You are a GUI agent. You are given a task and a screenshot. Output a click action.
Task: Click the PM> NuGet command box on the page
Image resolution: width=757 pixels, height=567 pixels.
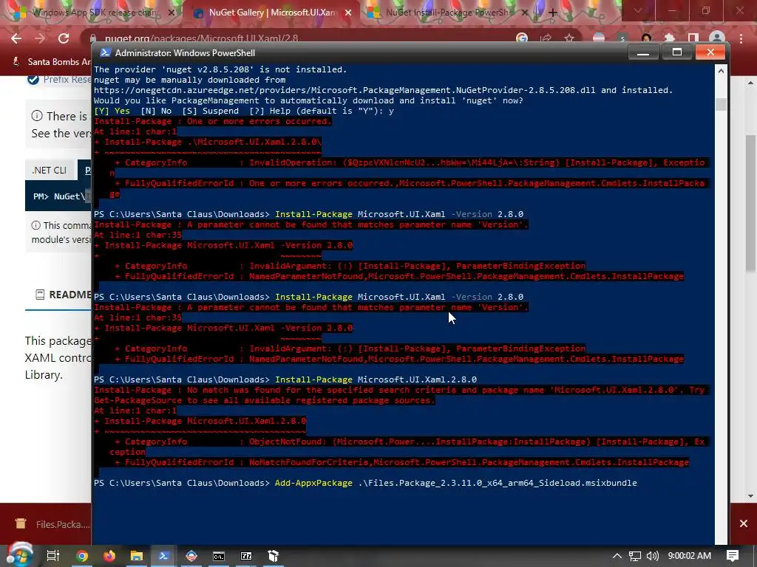pos(58,196)
